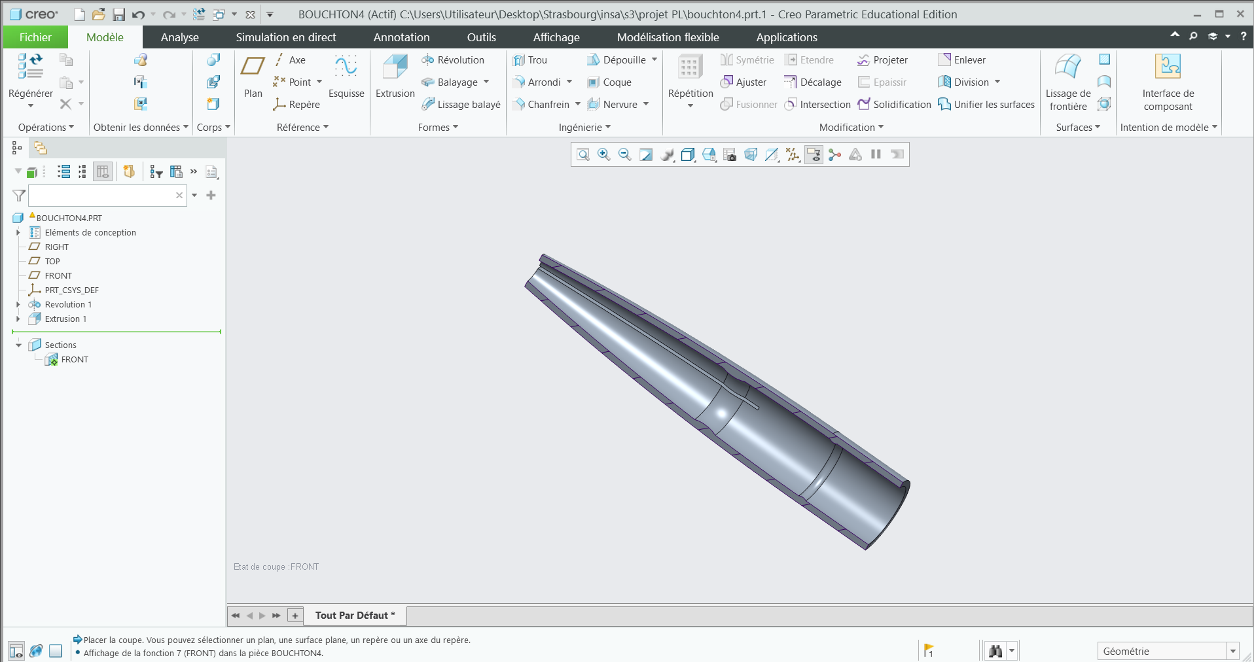1254x662 pixels.
Task: Expand the Revolution 1 tree node
Action: (x=18, y=305)
